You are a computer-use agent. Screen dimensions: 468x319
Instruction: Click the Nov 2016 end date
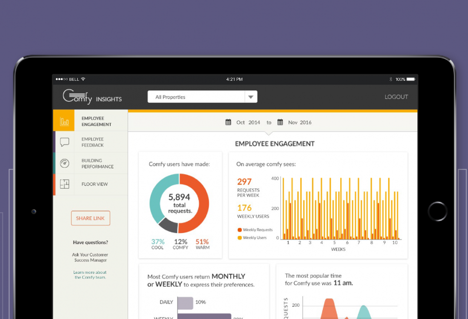click(x=300, y=122)
